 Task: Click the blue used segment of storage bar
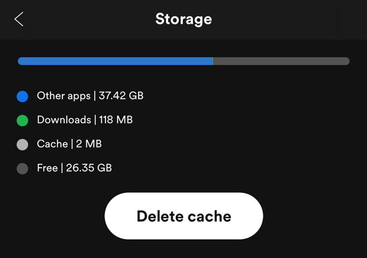coord(115,61)
